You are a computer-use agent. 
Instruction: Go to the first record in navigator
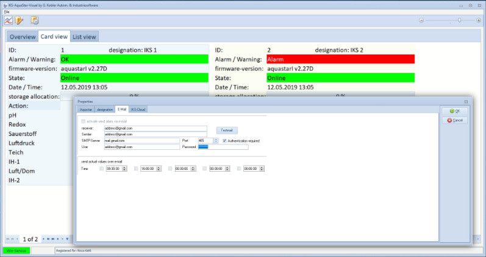click(x=7, y=239)
